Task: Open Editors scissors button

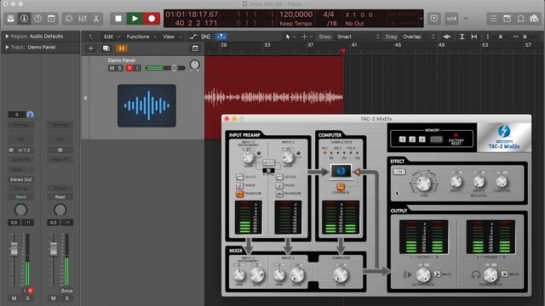Action: tap(96, 19)
